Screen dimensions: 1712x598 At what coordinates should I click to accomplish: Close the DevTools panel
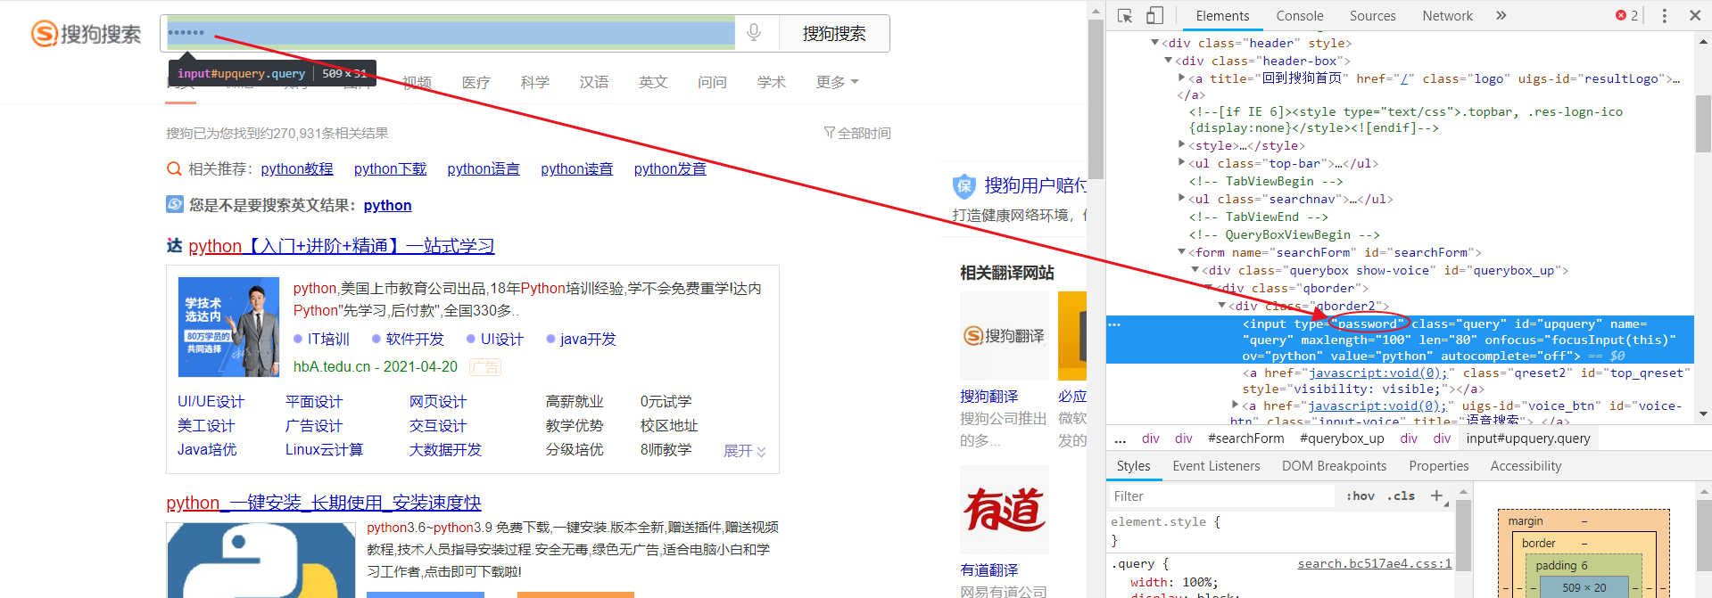(1695, 16)
